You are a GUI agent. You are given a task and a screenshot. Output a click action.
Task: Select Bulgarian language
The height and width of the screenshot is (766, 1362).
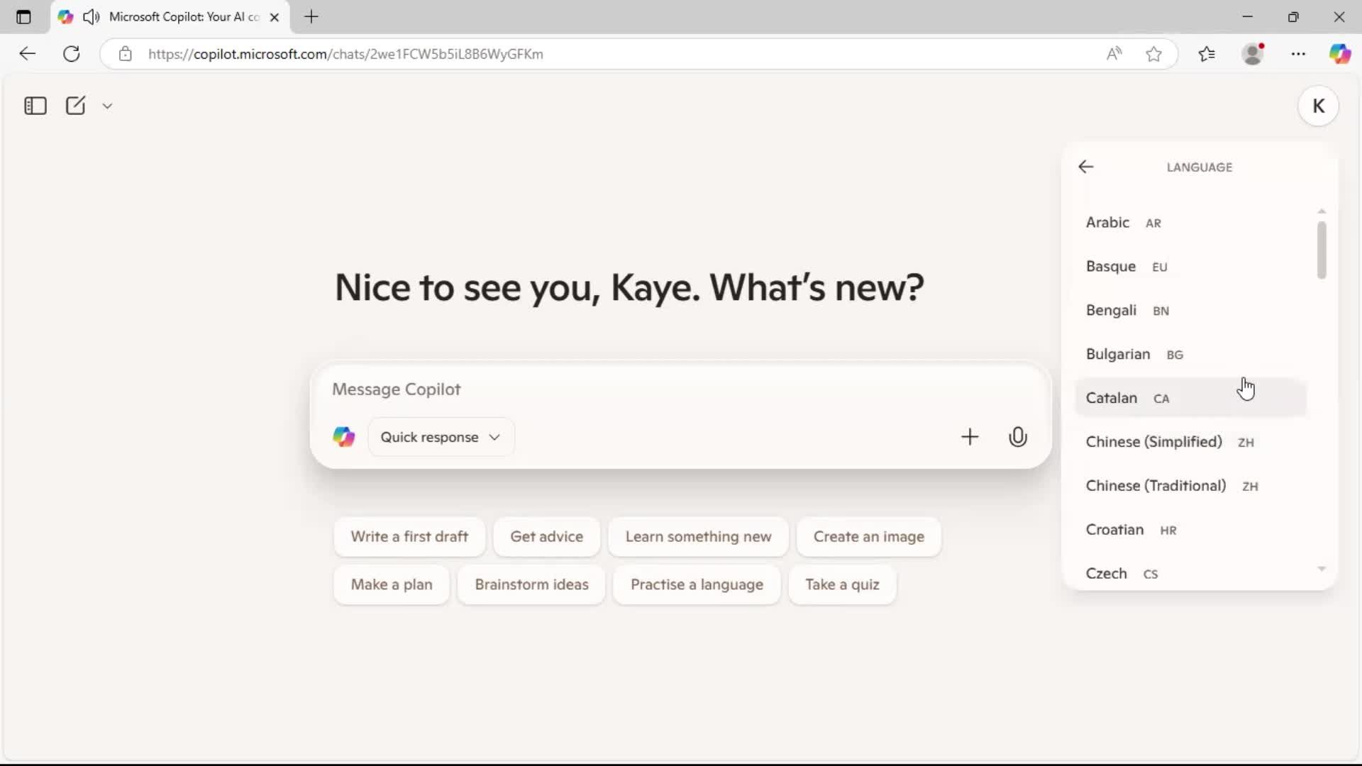(x=1190, y=355)
